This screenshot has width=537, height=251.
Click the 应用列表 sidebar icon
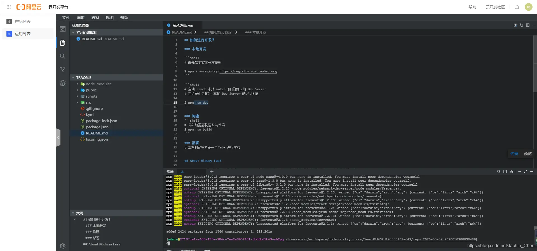pos(9,34)
